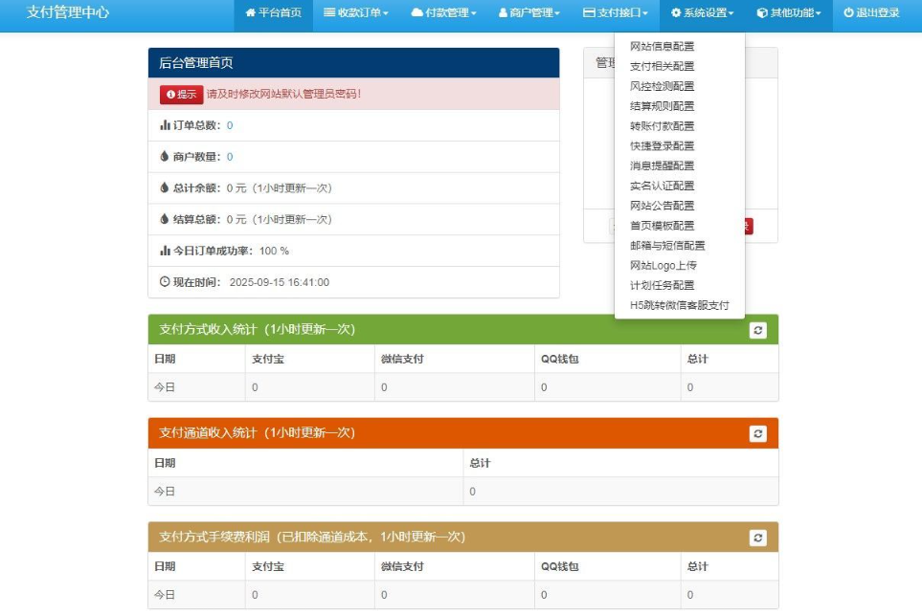Click the red 提示 warning badge

pos(181,95)
